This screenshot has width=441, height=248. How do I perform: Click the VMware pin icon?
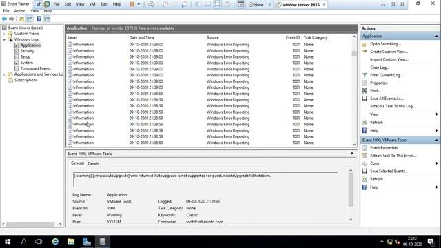(x=39, y=4)
